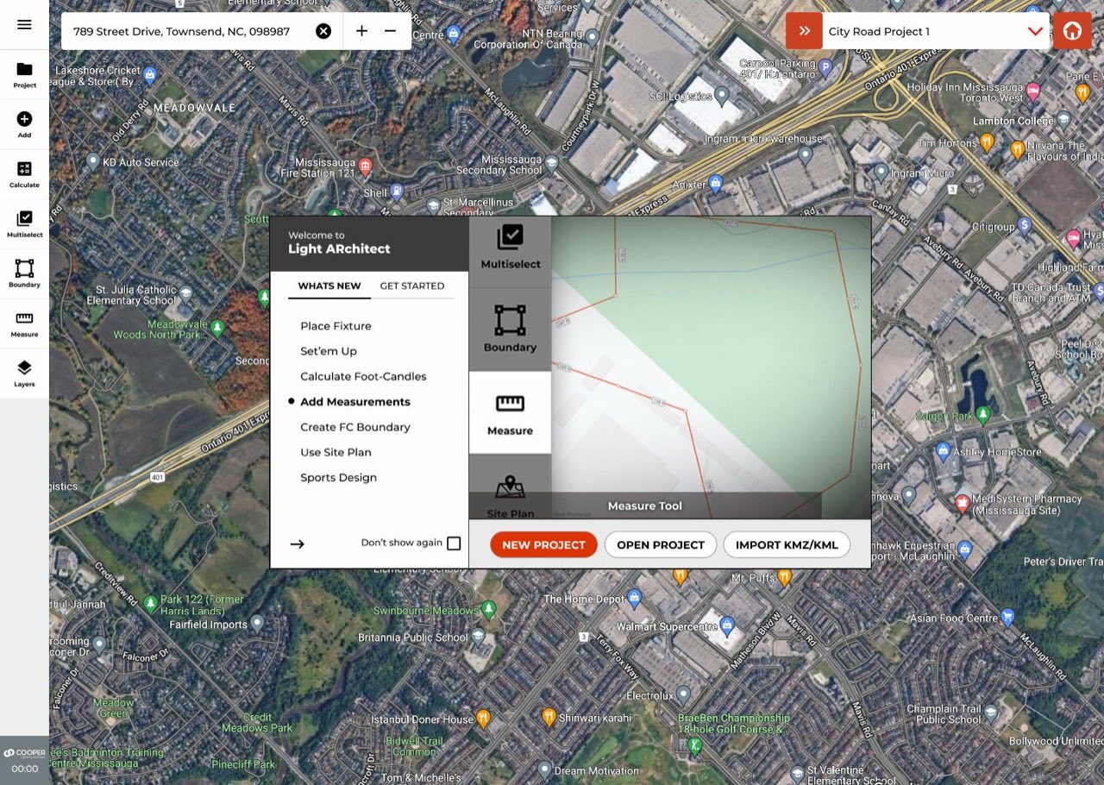This screenshot has height=785, width=1104.
Task: Select Set'em Up in the list
Action: [x=329, y=351]
